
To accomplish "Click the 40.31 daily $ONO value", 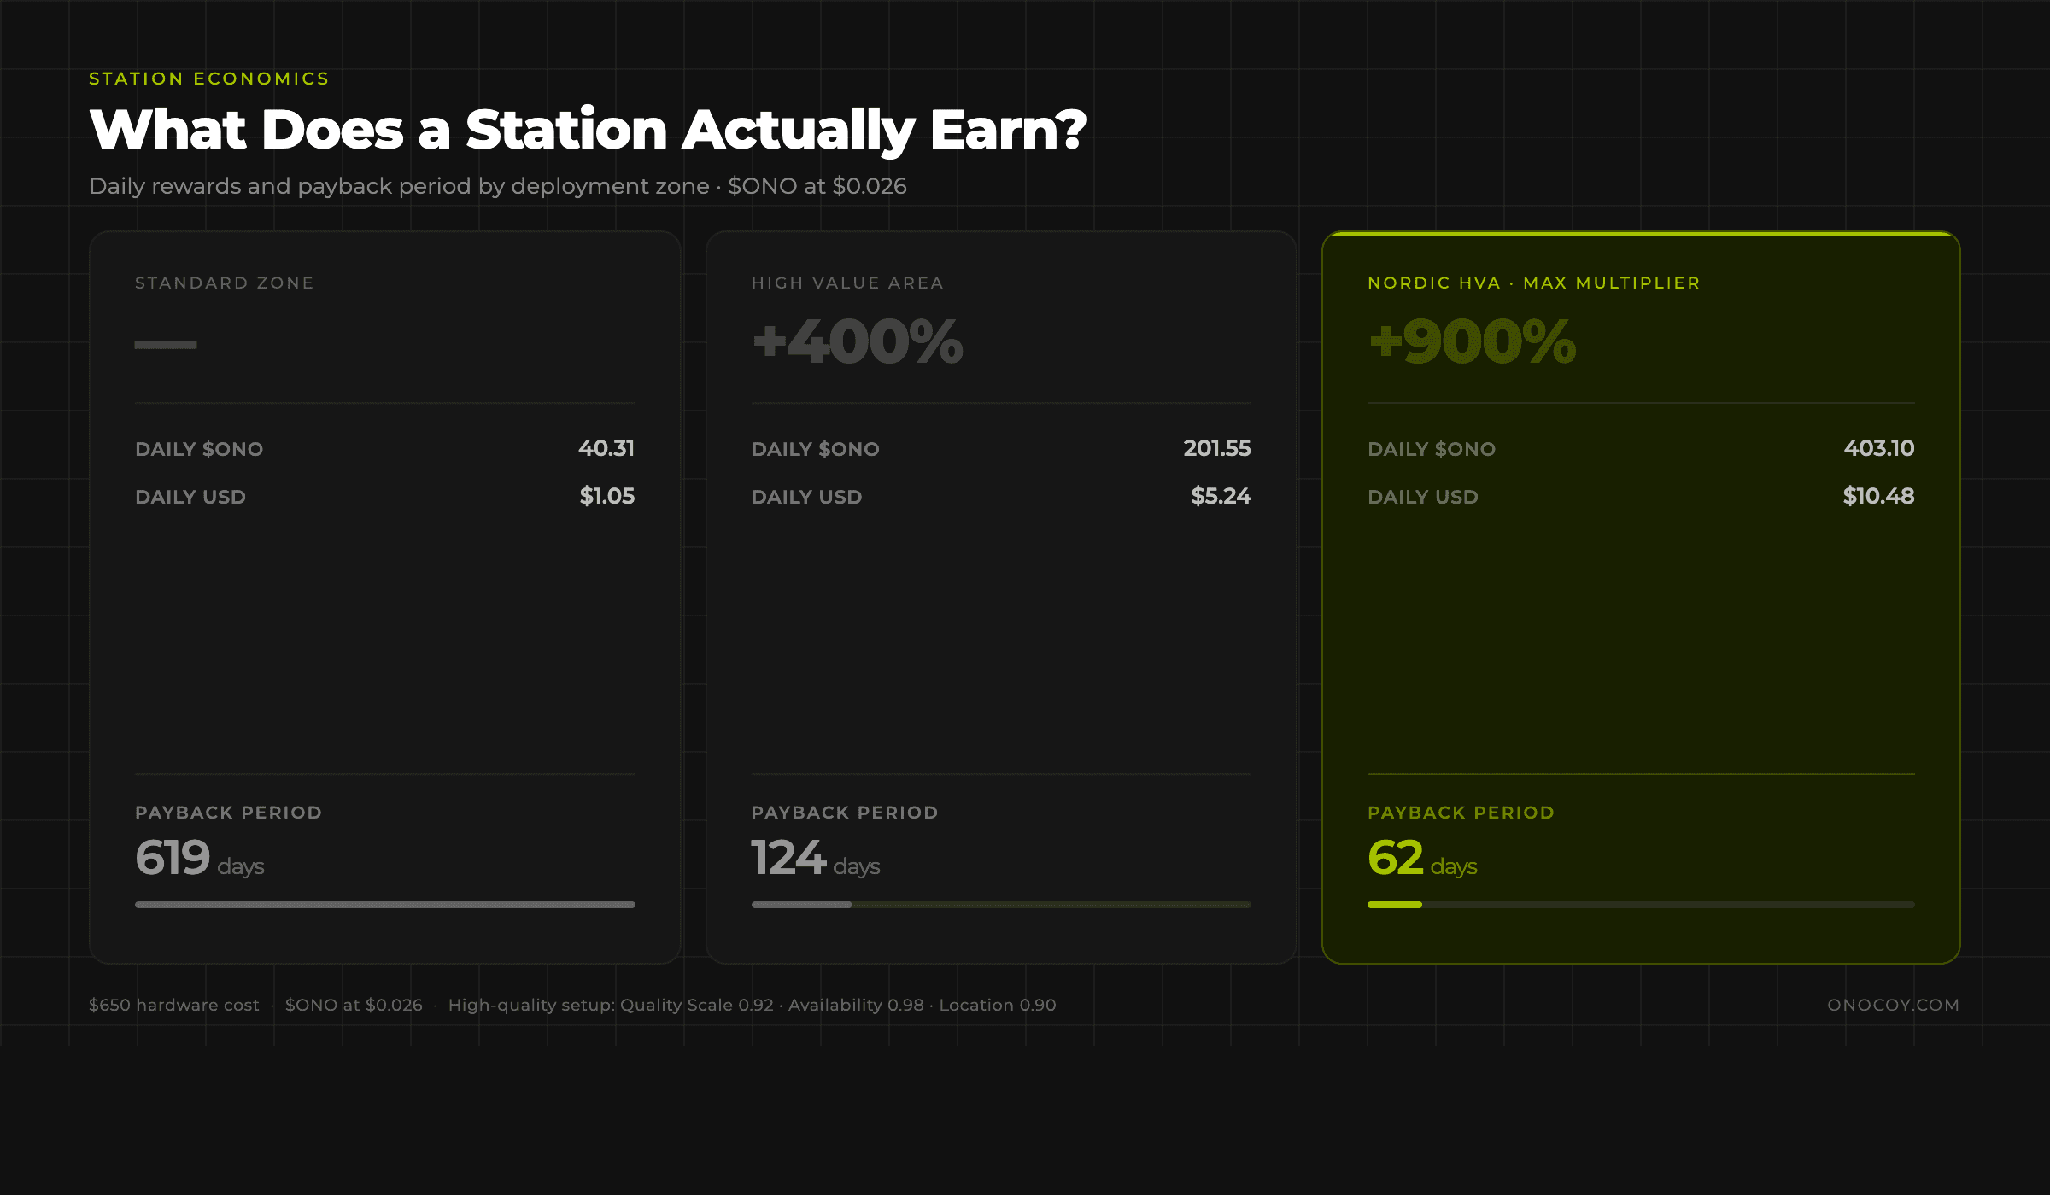I will pos(606,448).
